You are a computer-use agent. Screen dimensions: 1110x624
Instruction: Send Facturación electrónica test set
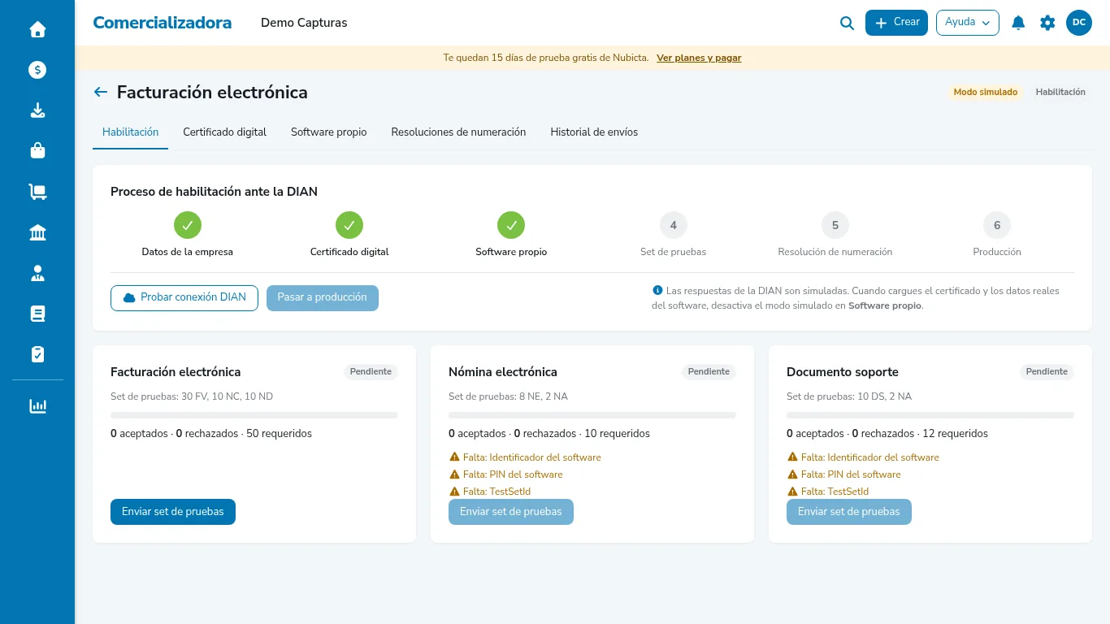(x=173, y=512)
